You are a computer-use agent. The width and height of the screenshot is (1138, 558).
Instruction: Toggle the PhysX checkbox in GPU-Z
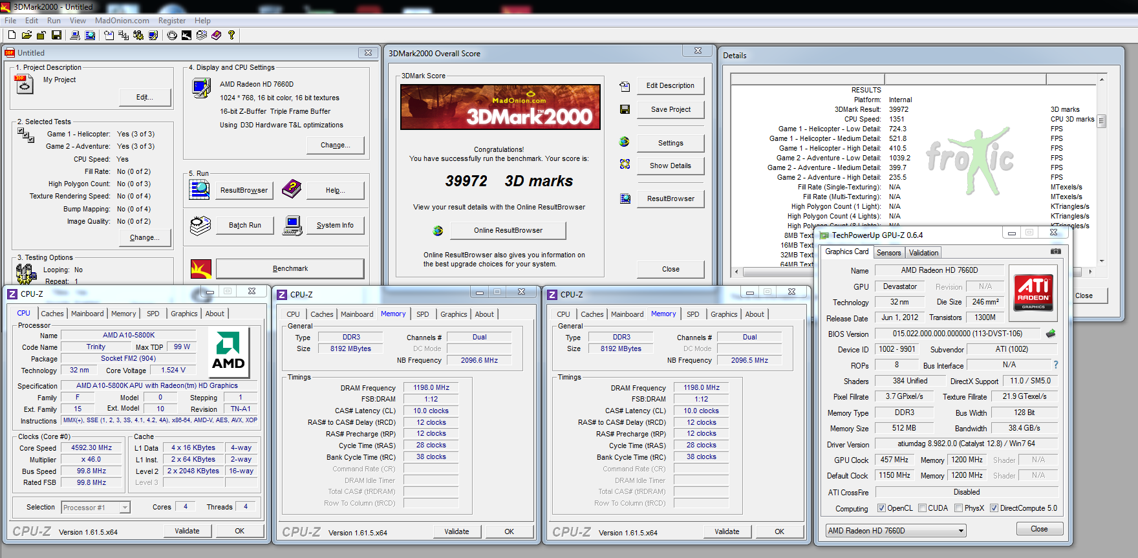[x=958, y=508]
